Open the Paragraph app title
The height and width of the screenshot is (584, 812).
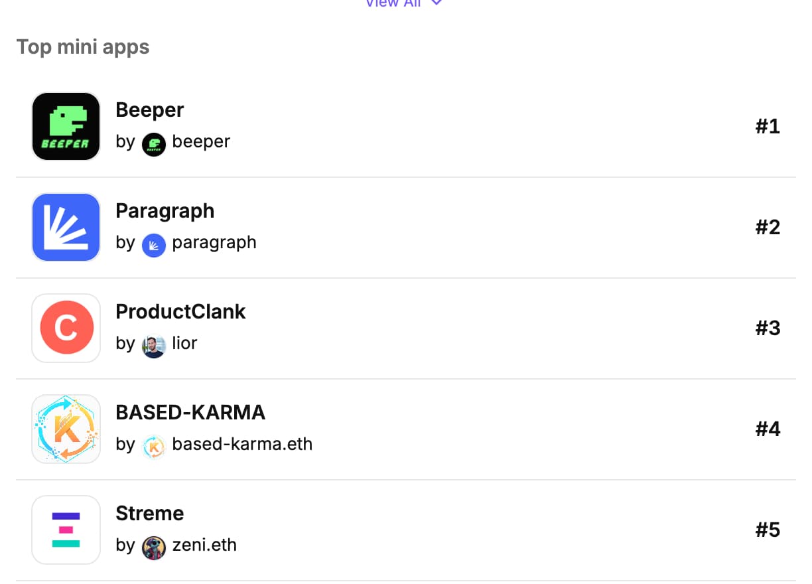coord(165,210)
